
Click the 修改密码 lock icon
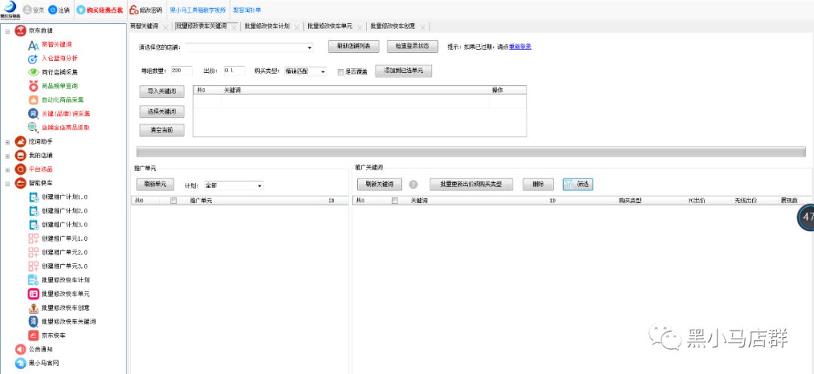coord(134,10)
